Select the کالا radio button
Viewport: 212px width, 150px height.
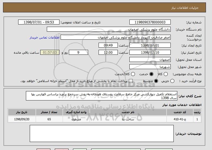coord(166,74)
